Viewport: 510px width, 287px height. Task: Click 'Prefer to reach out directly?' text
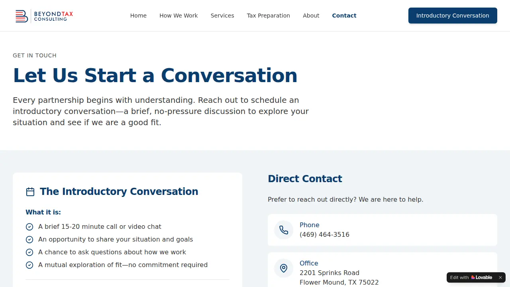[345, 199]
